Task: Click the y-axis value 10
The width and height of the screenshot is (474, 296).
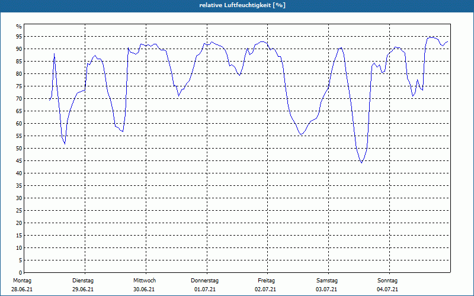Action: coord(19,247)
